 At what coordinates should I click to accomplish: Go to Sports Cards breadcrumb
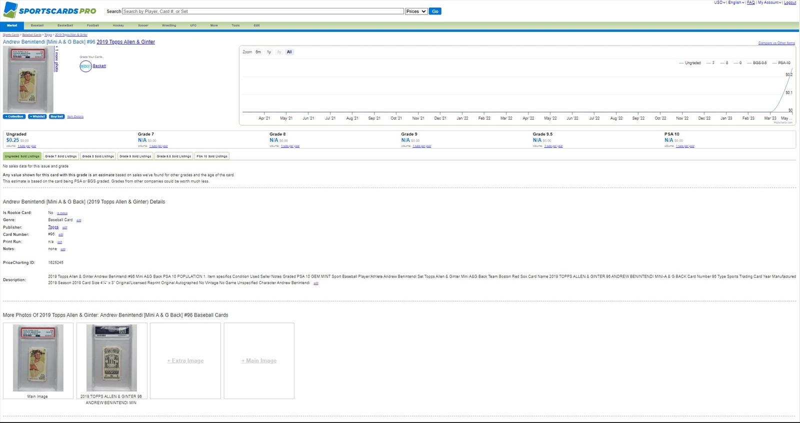point(11,35)
